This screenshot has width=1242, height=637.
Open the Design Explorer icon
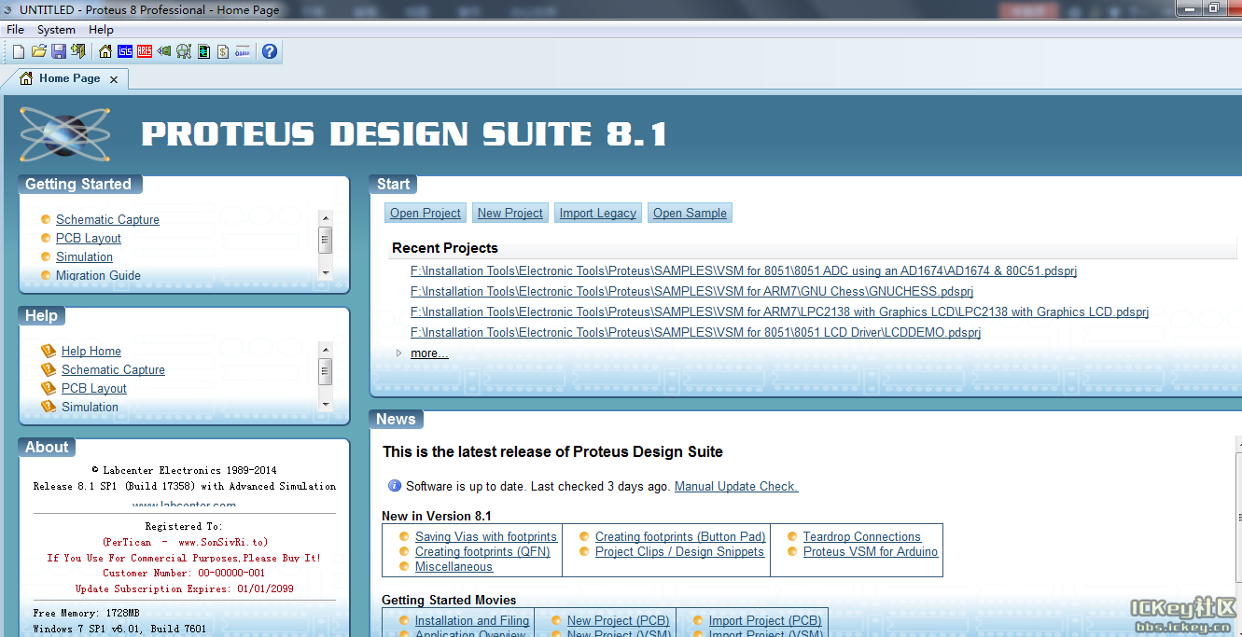[x=184, y=51]
